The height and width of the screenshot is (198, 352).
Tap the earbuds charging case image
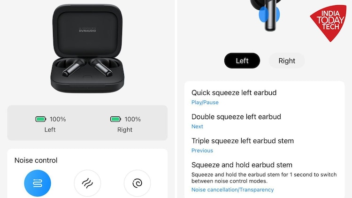87,48
